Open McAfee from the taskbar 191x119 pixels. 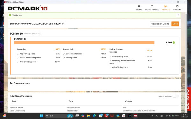point(112,116)
